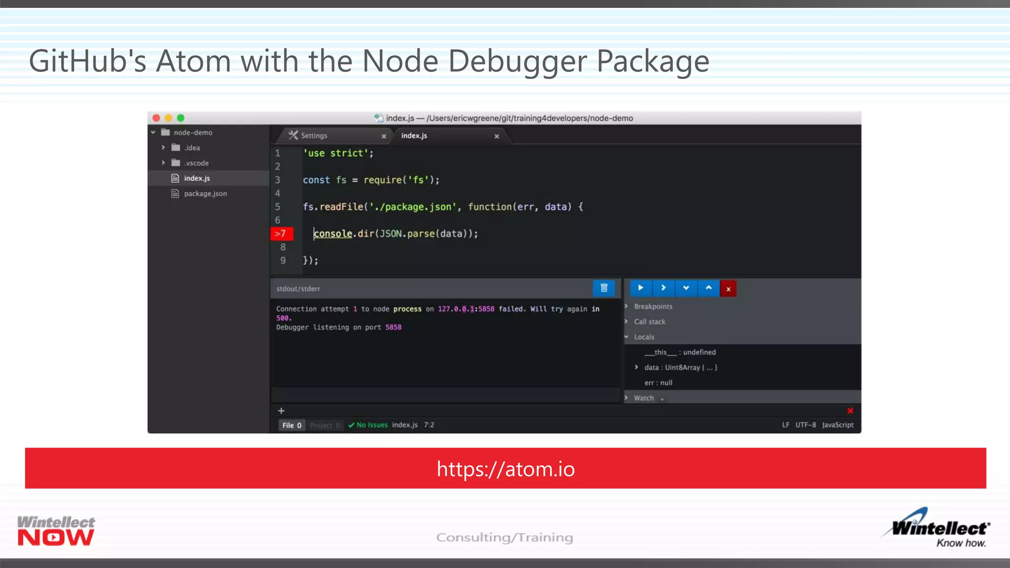Select the File 0 linter tab
1010x568 pixels.
tap(292, 425)
